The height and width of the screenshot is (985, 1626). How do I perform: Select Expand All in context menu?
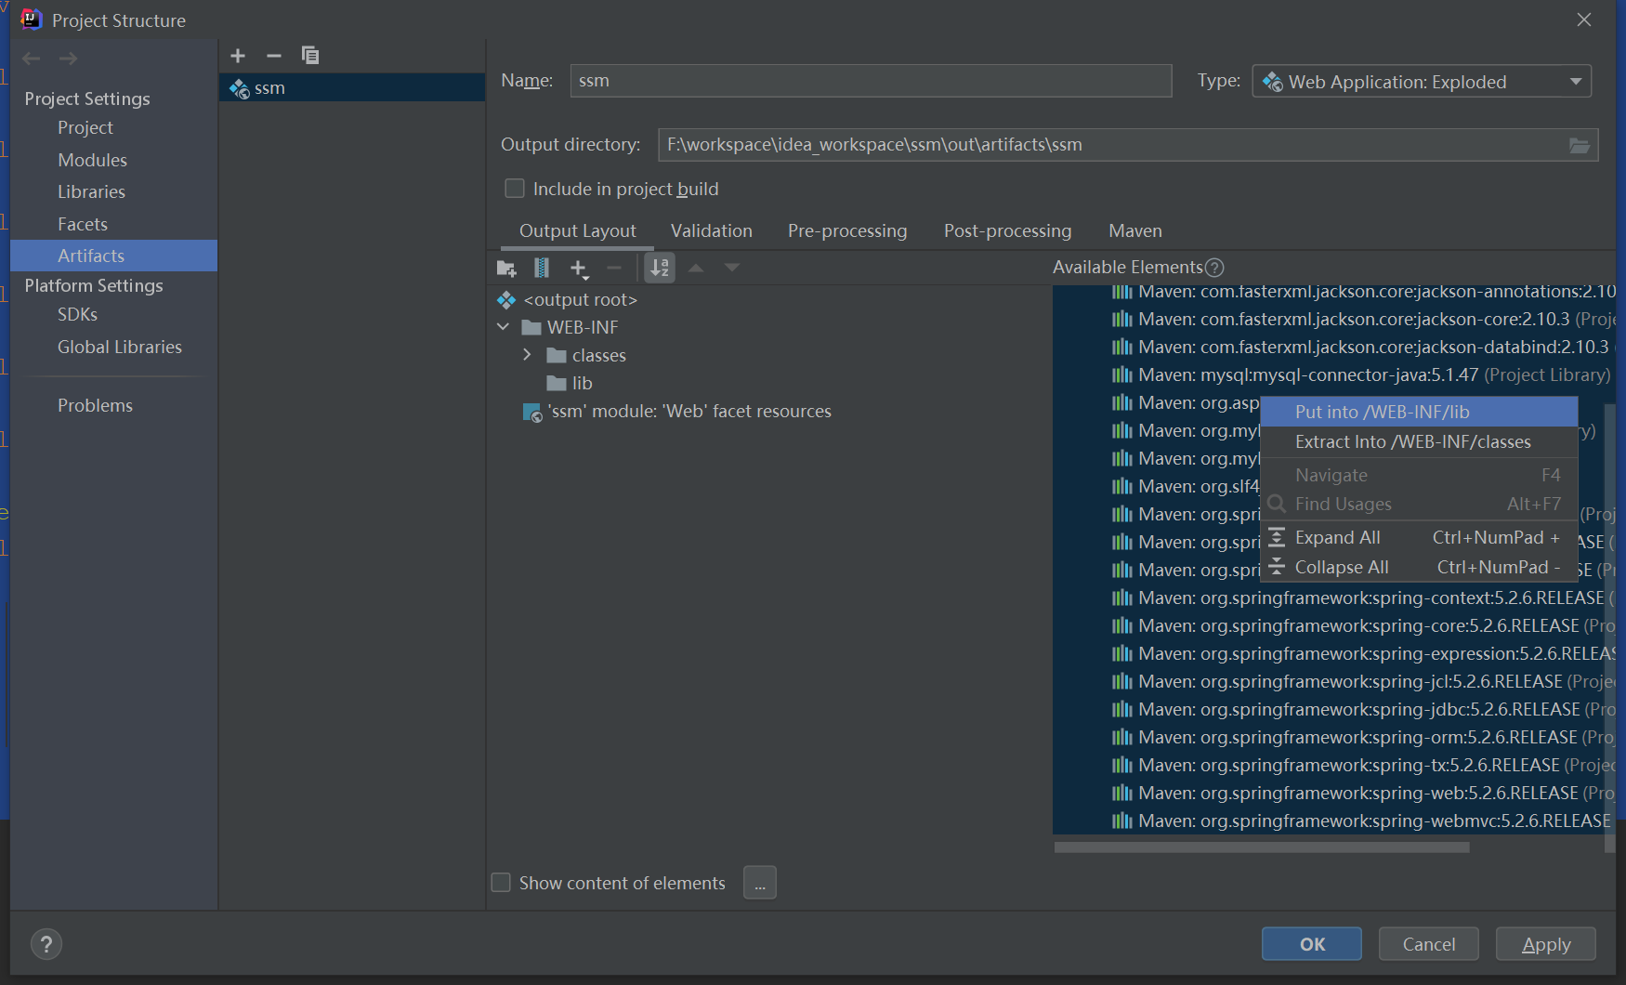pyautogui.click(x=1419, y=537)
